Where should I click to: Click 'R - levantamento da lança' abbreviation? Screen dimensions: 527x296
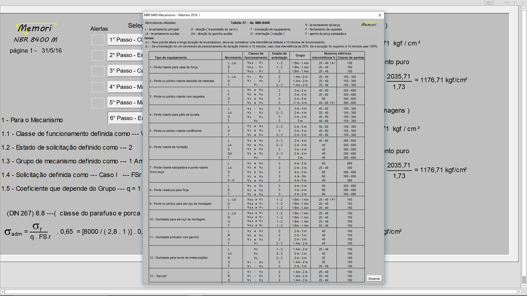[x=323, y=25]
